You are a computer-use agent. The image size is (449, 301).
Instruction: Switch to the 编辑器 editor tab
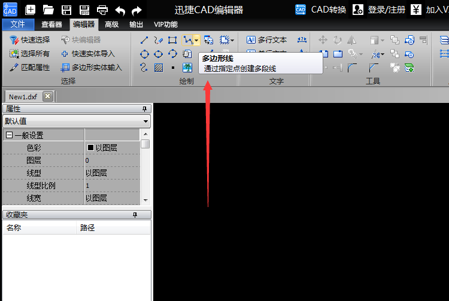[84, 25]
